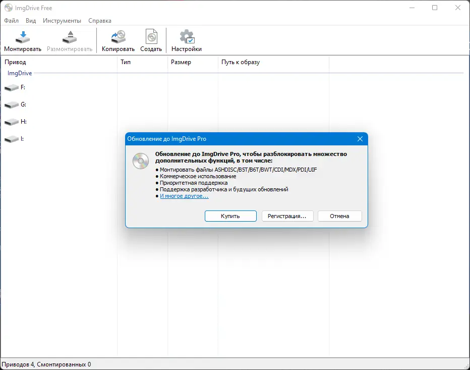Image resolution: width=470 pixels, height=370 pixels.
Task: Click the Путь к образу column header
Action: tap(273, 62)
